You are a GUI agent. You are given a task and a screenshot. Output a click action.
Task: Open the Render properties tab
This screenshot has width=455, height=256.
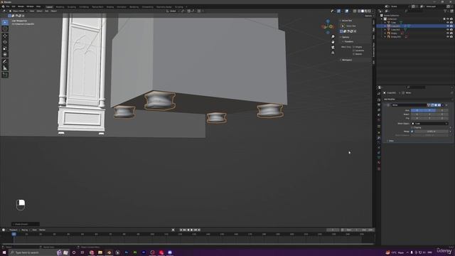click(379, 100)
